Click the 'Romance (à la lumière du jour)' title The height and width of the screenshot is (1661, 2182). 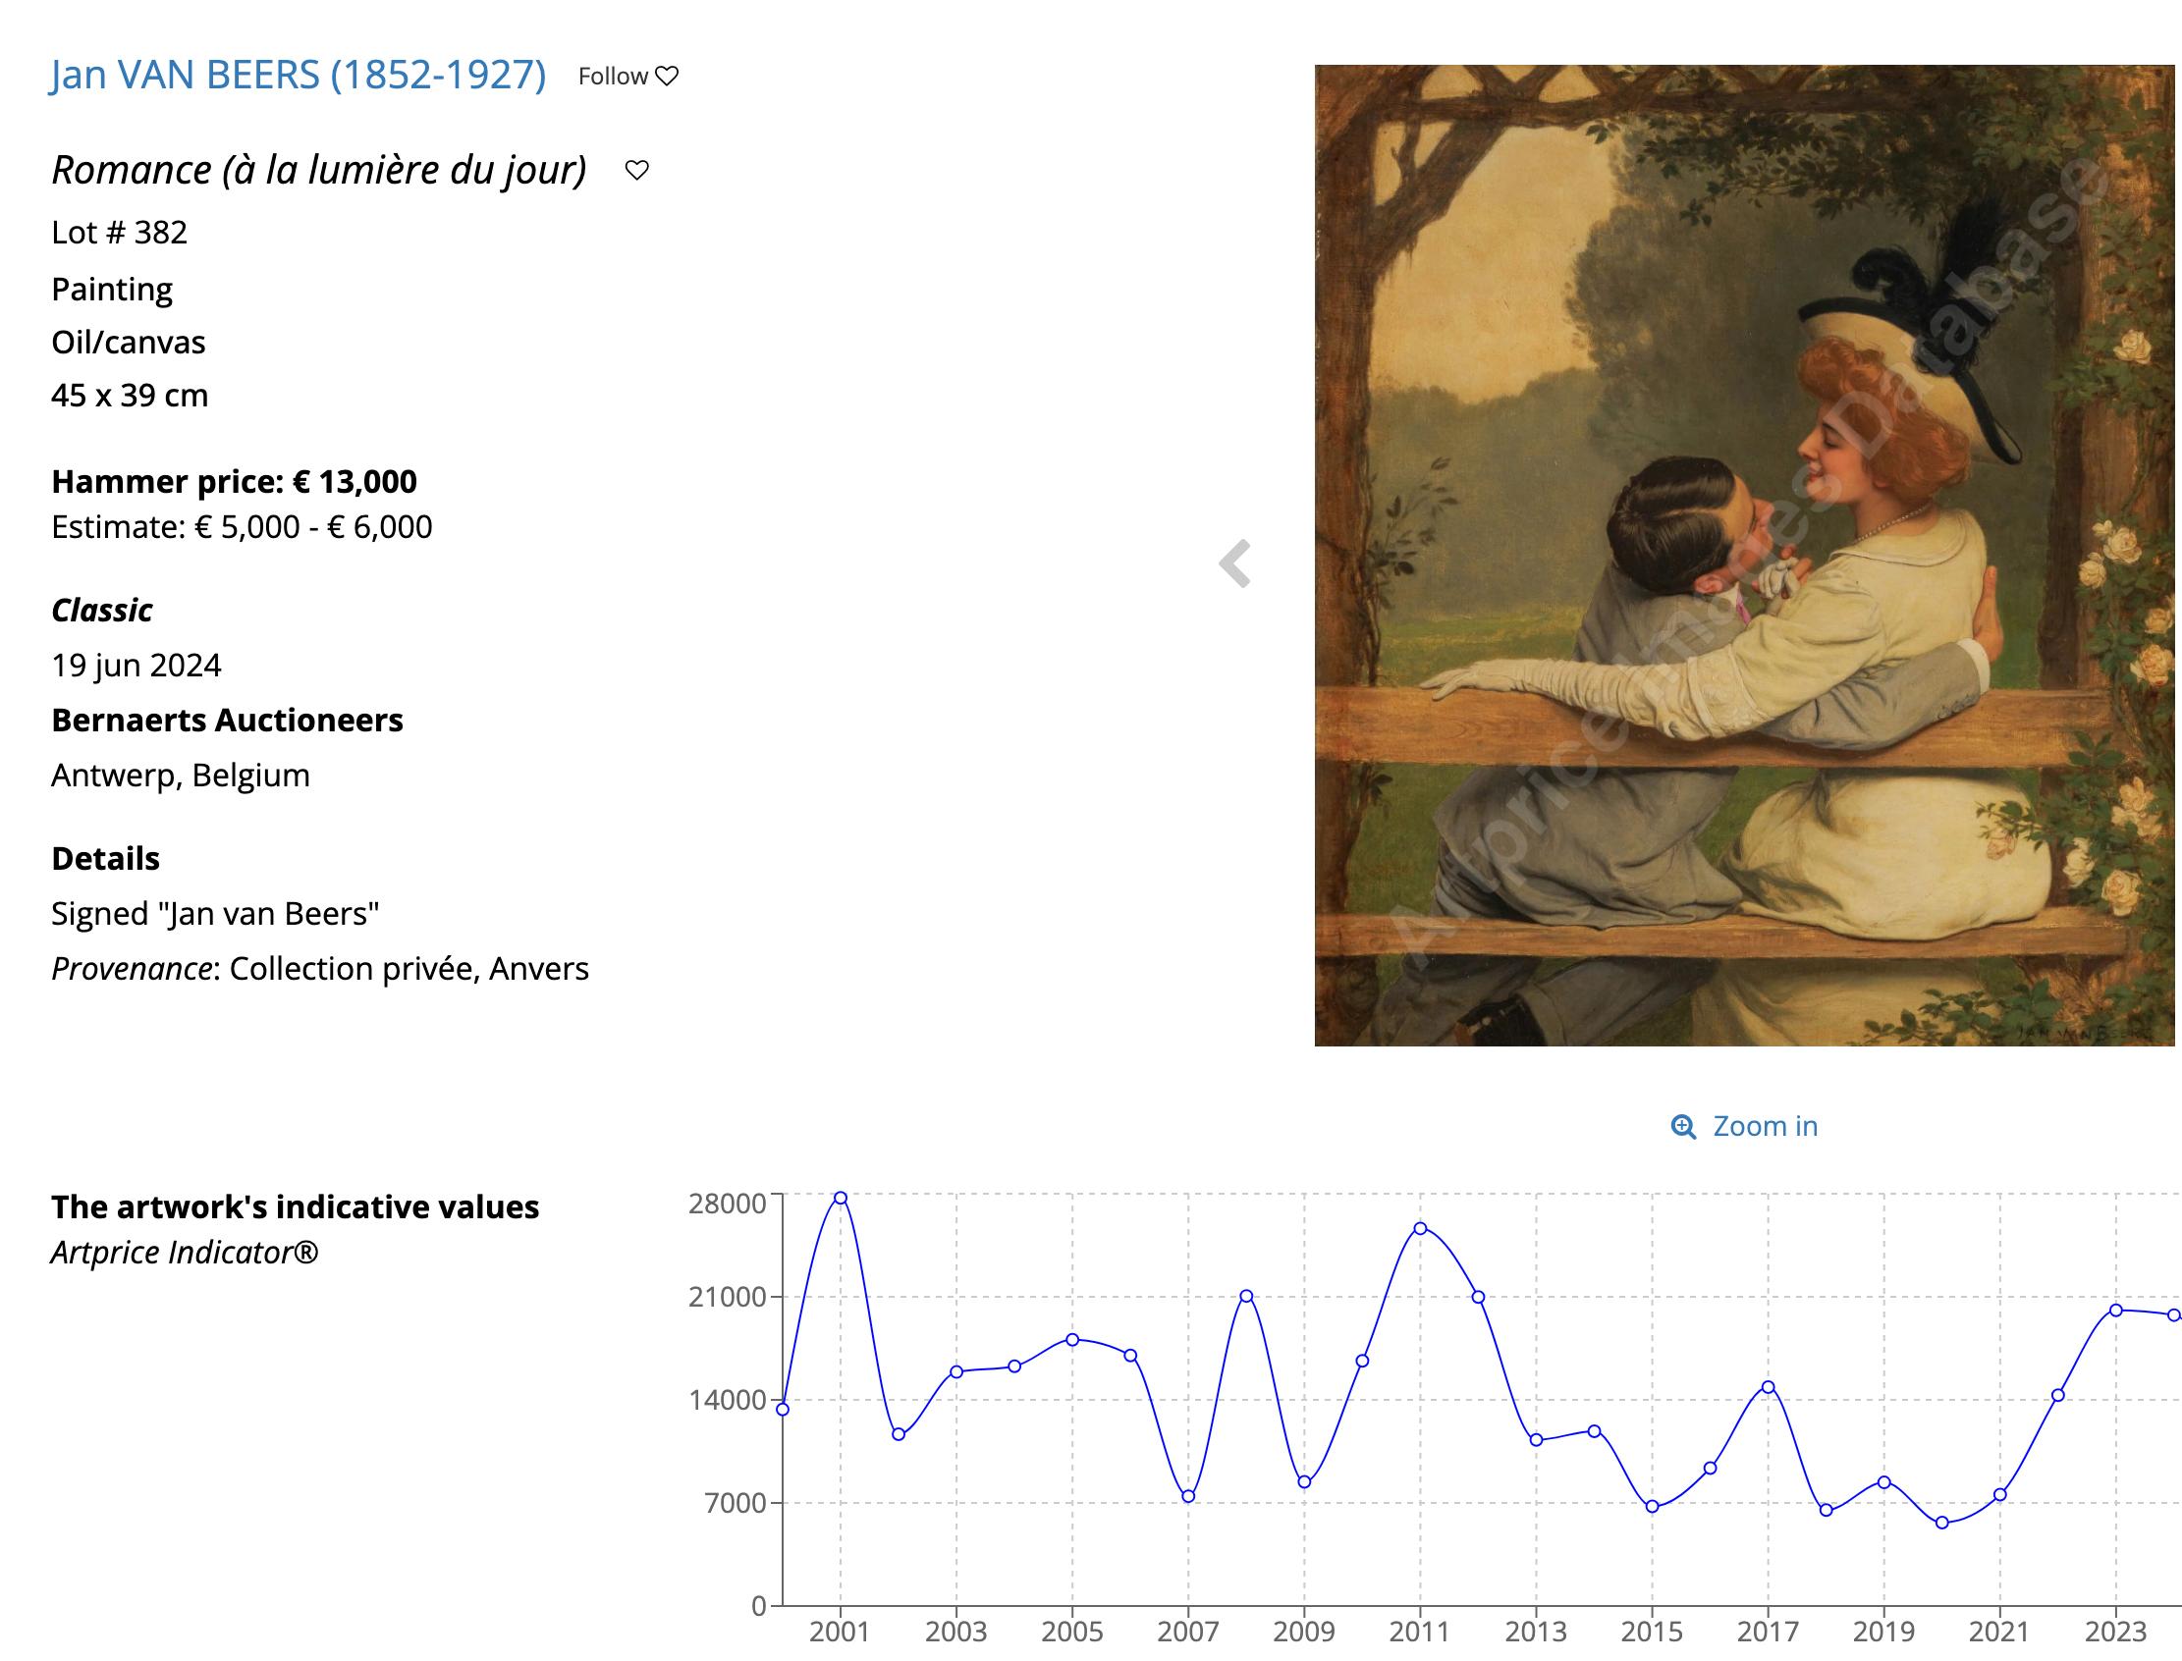pos(319,170)
